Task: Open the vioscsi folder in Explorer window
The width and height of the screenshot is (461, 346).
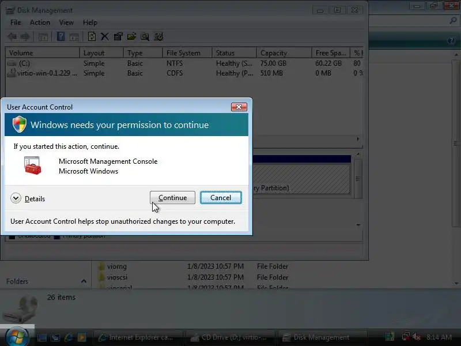Action: tap(118, 277)
